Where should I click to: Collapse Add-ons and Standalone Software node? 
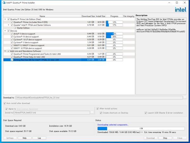point(5,51)
